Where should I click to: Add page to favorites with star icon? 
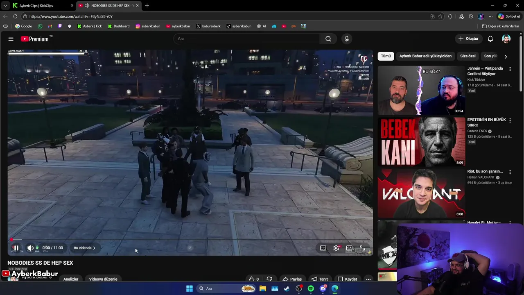pyautogui.click(x=440, y=16)
